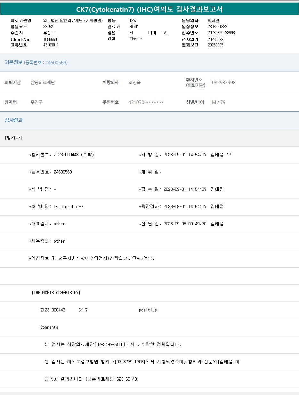Screen dimensions: 299x395
Task: Select the 처방명 Cytokeratin-7 entry
Action: pyautogui.click(x=69, y=207)
